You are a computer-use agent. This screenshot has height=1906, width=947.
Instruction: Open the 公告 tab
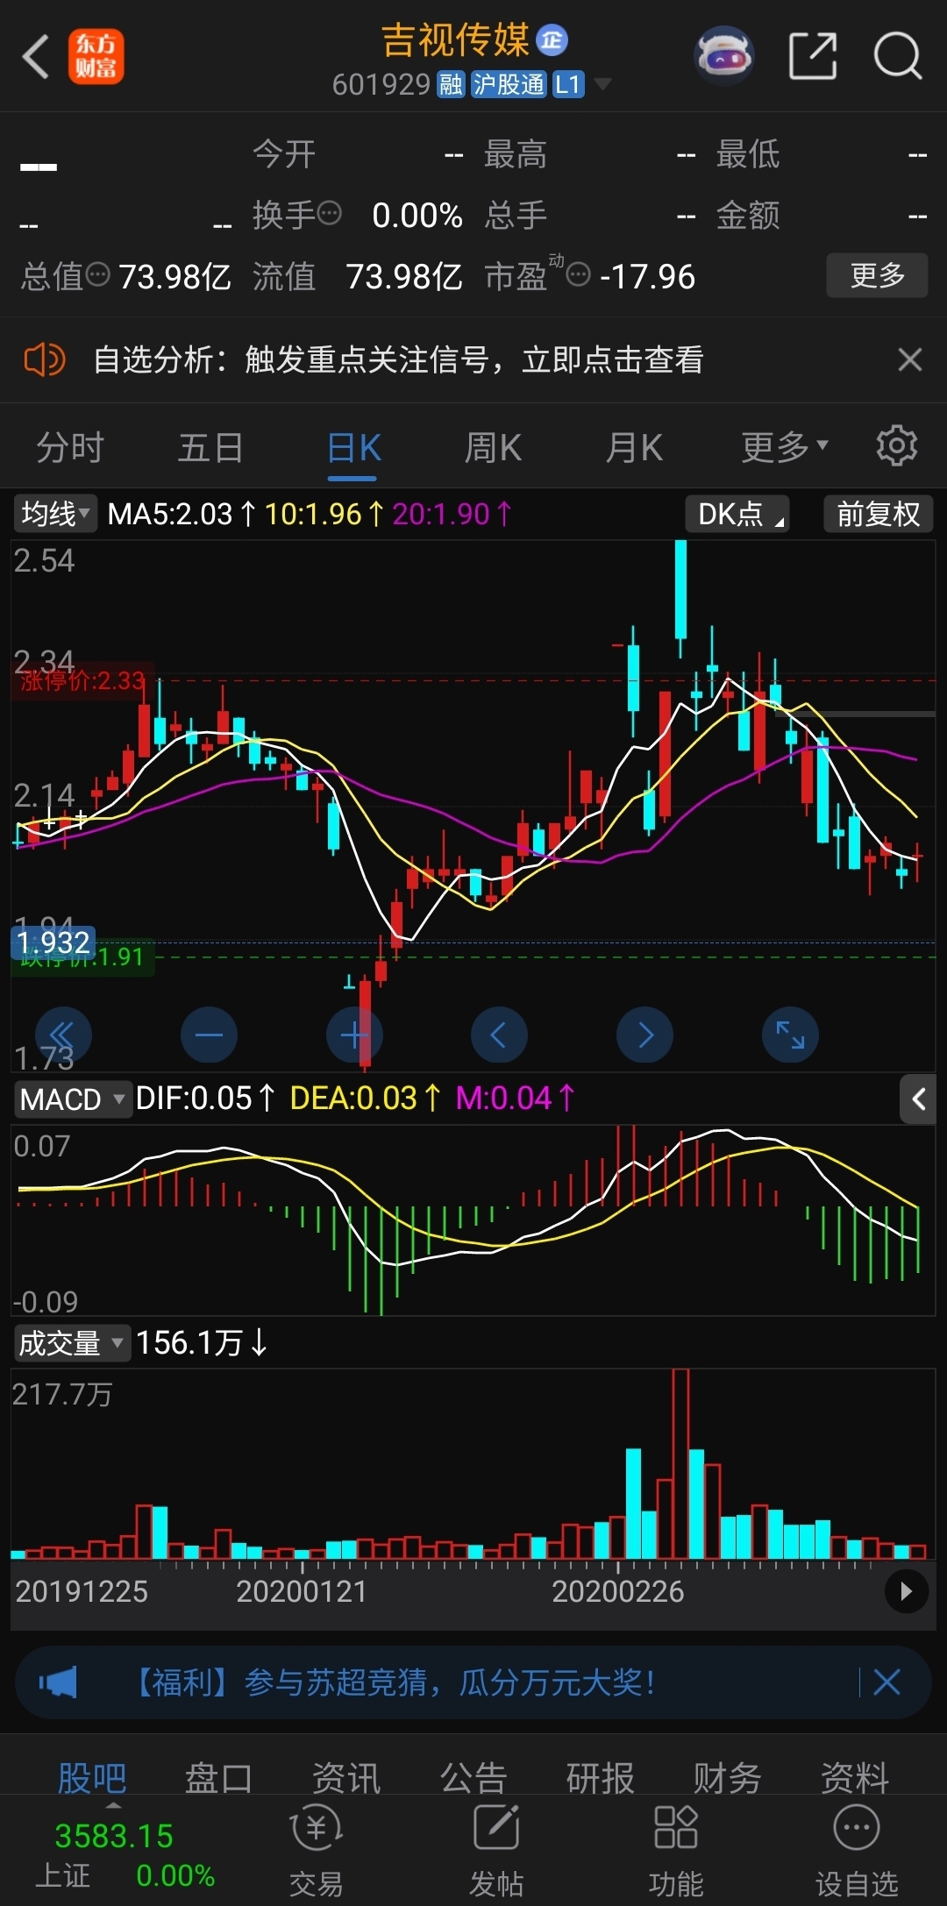click(473, 1778)
